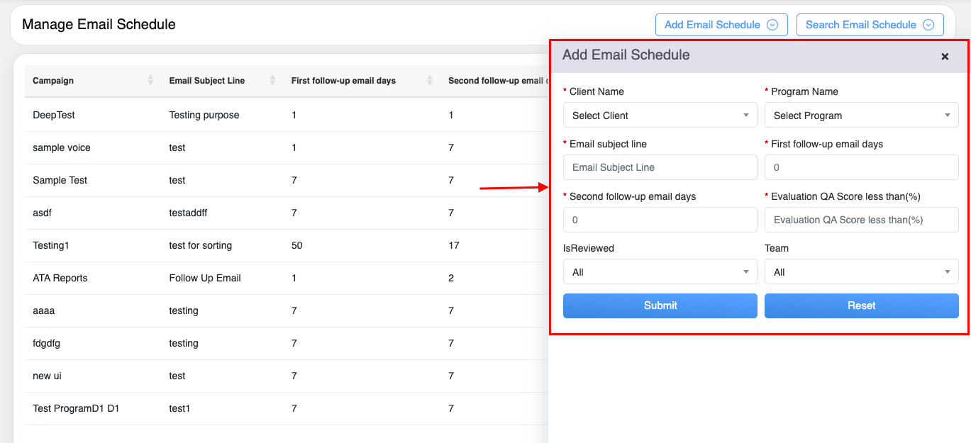
Task: Select the ATA Reports campaign row
Action: 60,278
